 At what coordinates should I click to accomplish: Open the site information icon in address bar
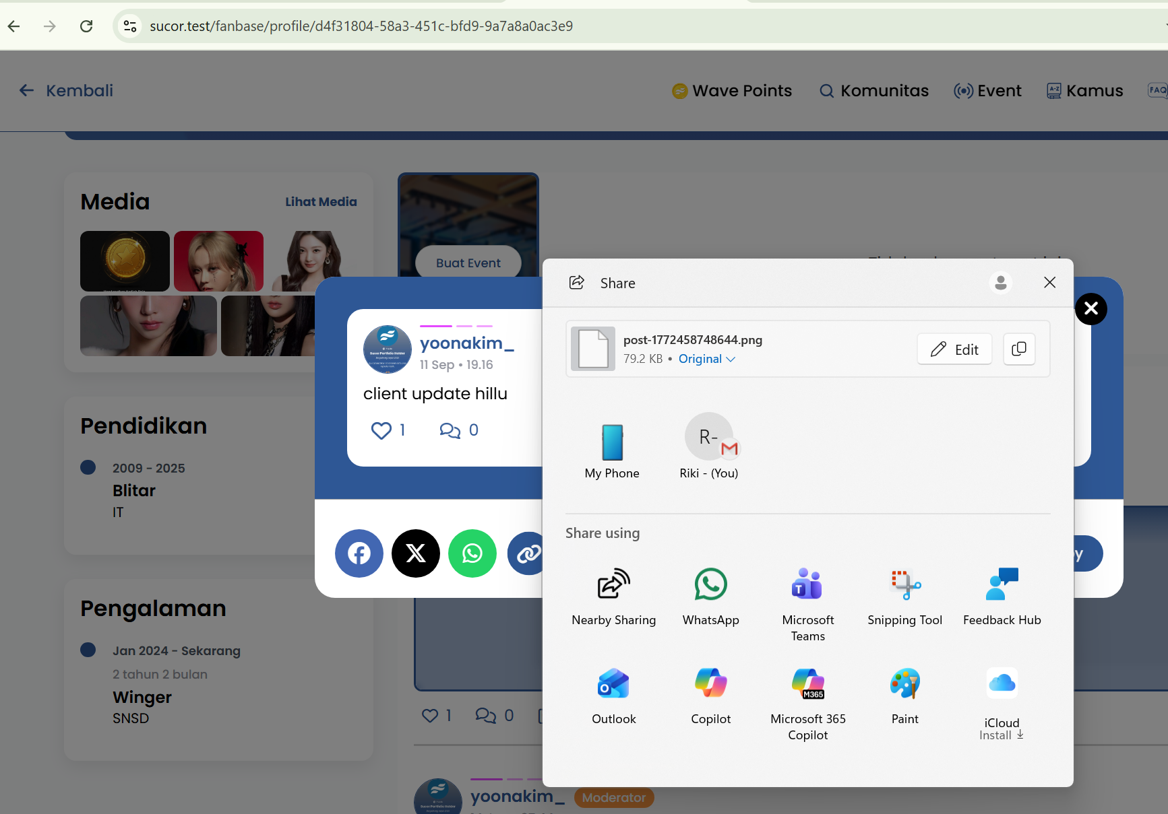click(x=129, y=26)
